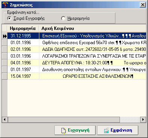Click the note text ΔΕΥΤΕΡΑ ΑΠΟΓΕΥΜΑ
The image size is (148, 138).
62,63
